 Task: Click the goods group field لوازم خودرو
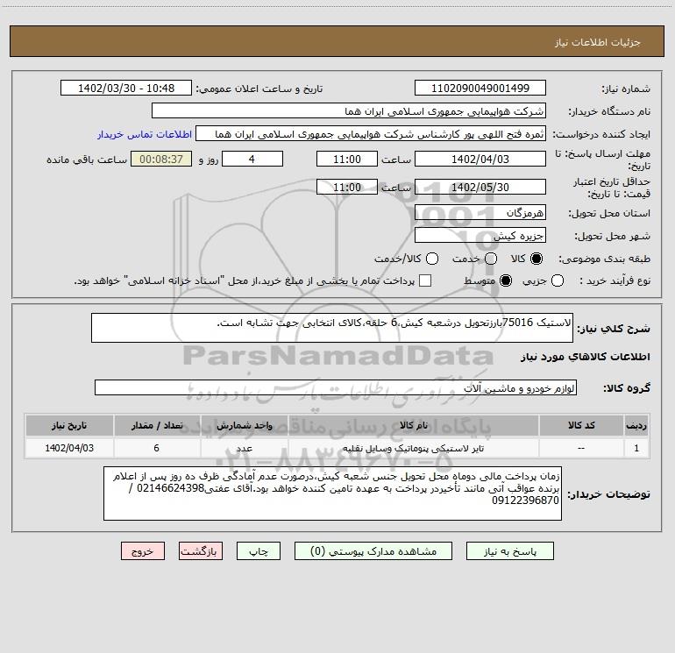pos(336,387)
